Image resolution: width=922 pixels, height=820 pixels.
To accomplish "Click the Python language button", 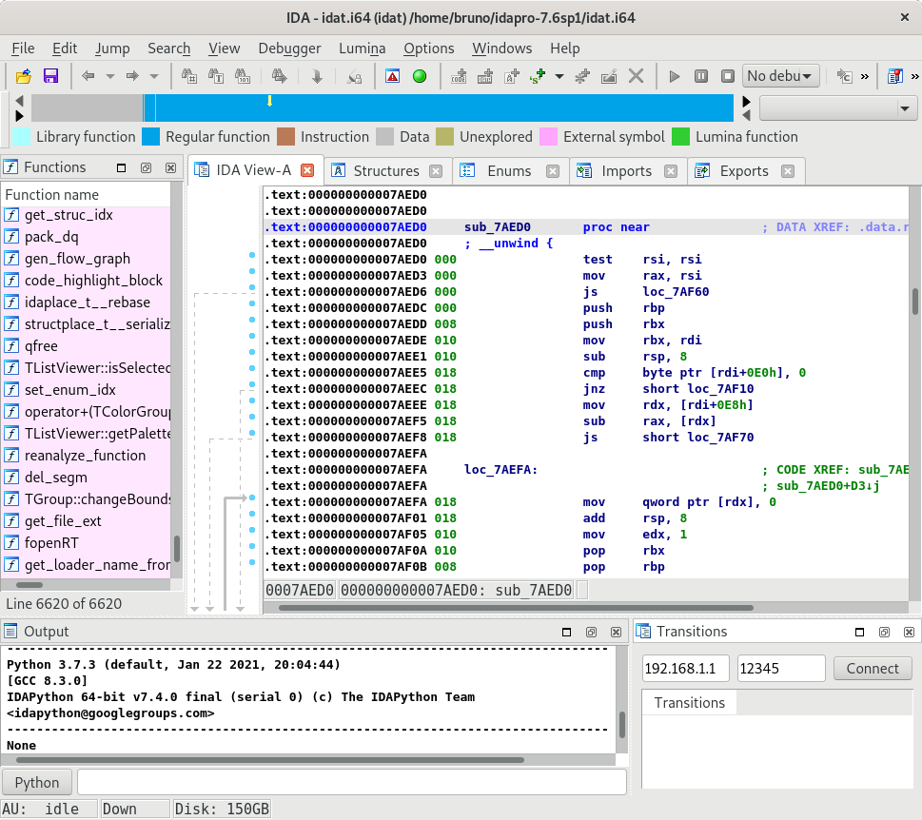I will coord(37,783).
